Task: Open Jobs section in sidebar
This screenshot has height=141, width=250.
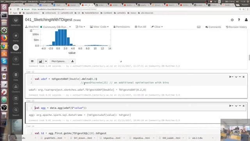Action: [16, 100]
